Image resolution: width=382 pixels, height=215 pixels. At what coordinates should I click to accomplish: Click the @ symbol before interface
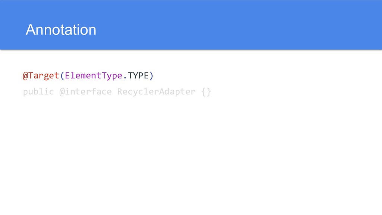(62, 92)
